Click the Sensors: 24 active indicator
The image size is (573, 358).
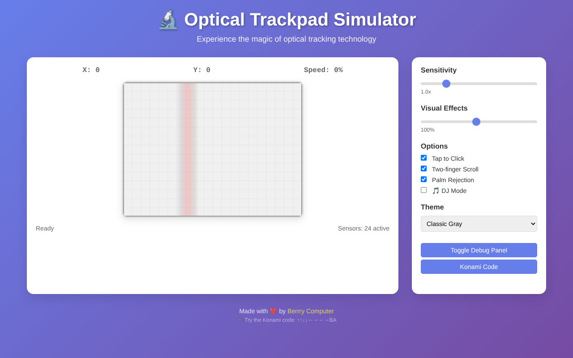[x=363, y=228]
